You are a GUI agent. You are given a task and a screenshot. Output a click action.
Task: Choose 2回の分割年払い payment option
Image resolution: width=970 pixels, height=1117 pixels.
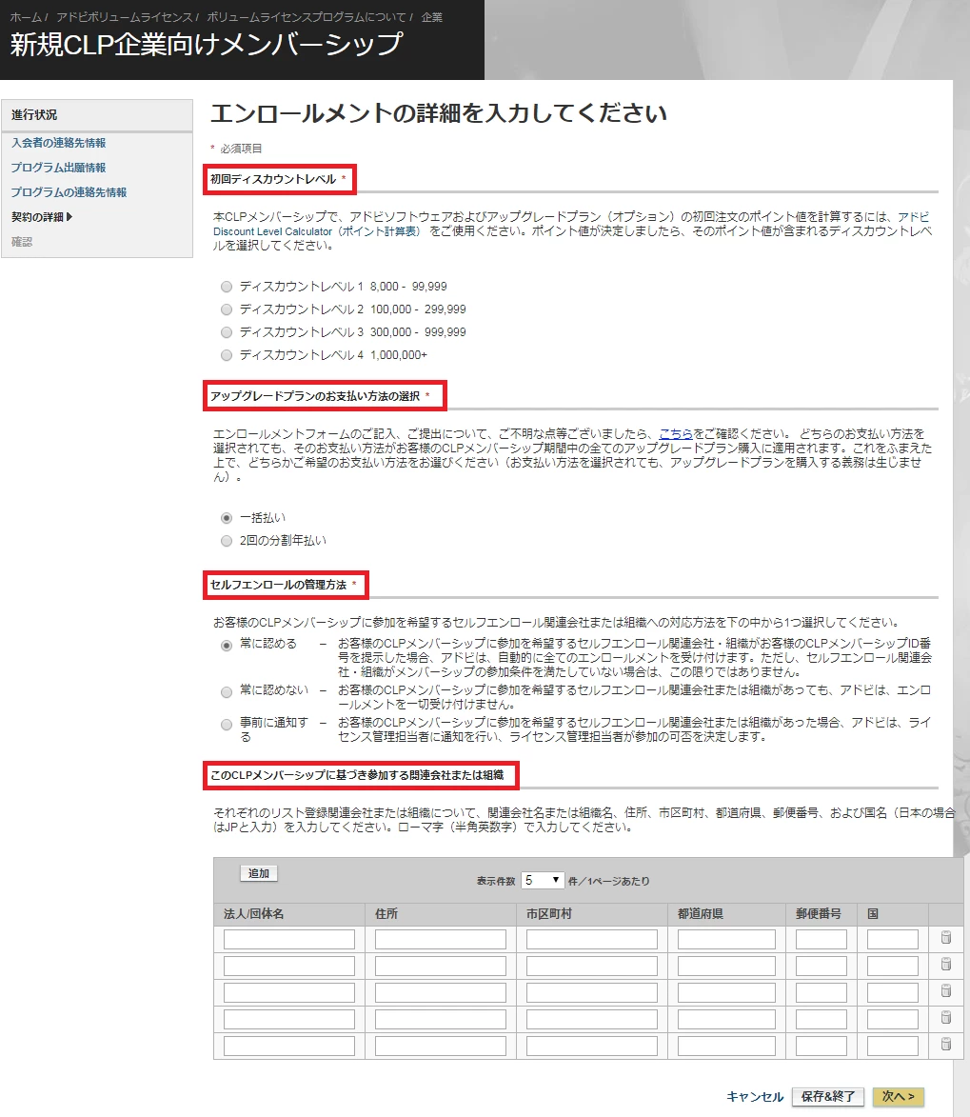pyautogui.click(x=227, y=541)
